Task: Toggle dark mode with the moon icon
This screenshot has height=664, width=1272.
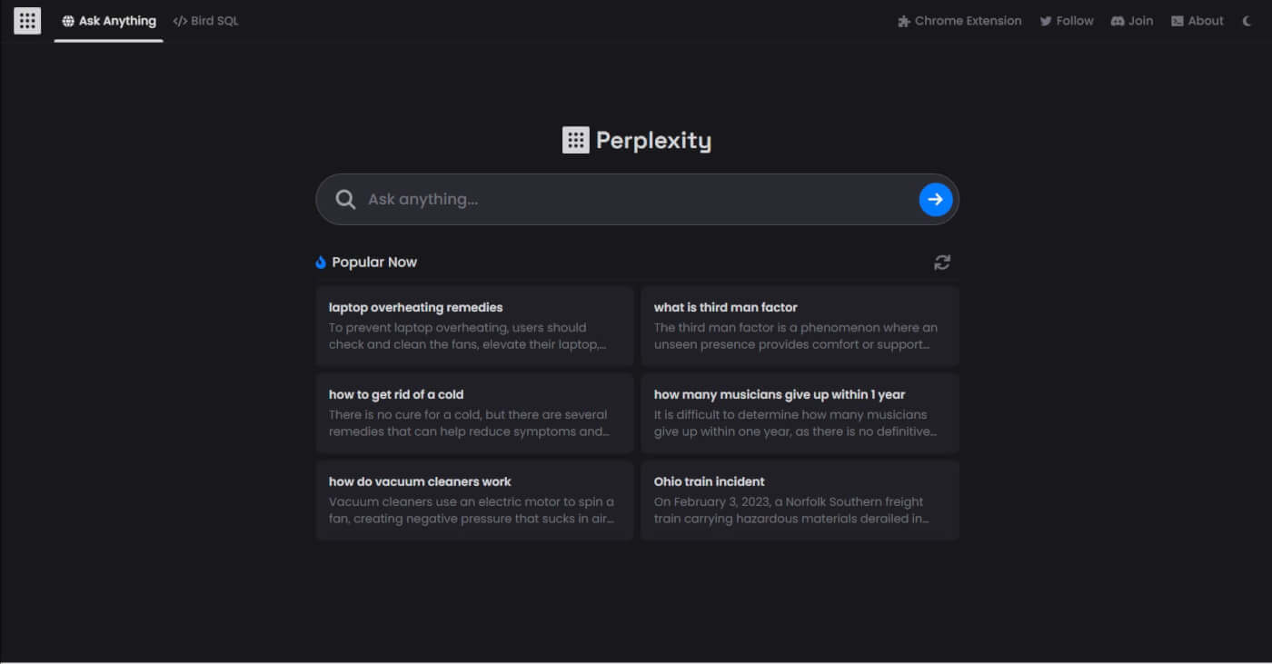Action: (1247, 20)
